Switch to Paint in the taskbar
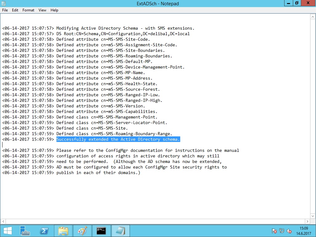The width and height of the screenshot is (316, 237). 82,231
